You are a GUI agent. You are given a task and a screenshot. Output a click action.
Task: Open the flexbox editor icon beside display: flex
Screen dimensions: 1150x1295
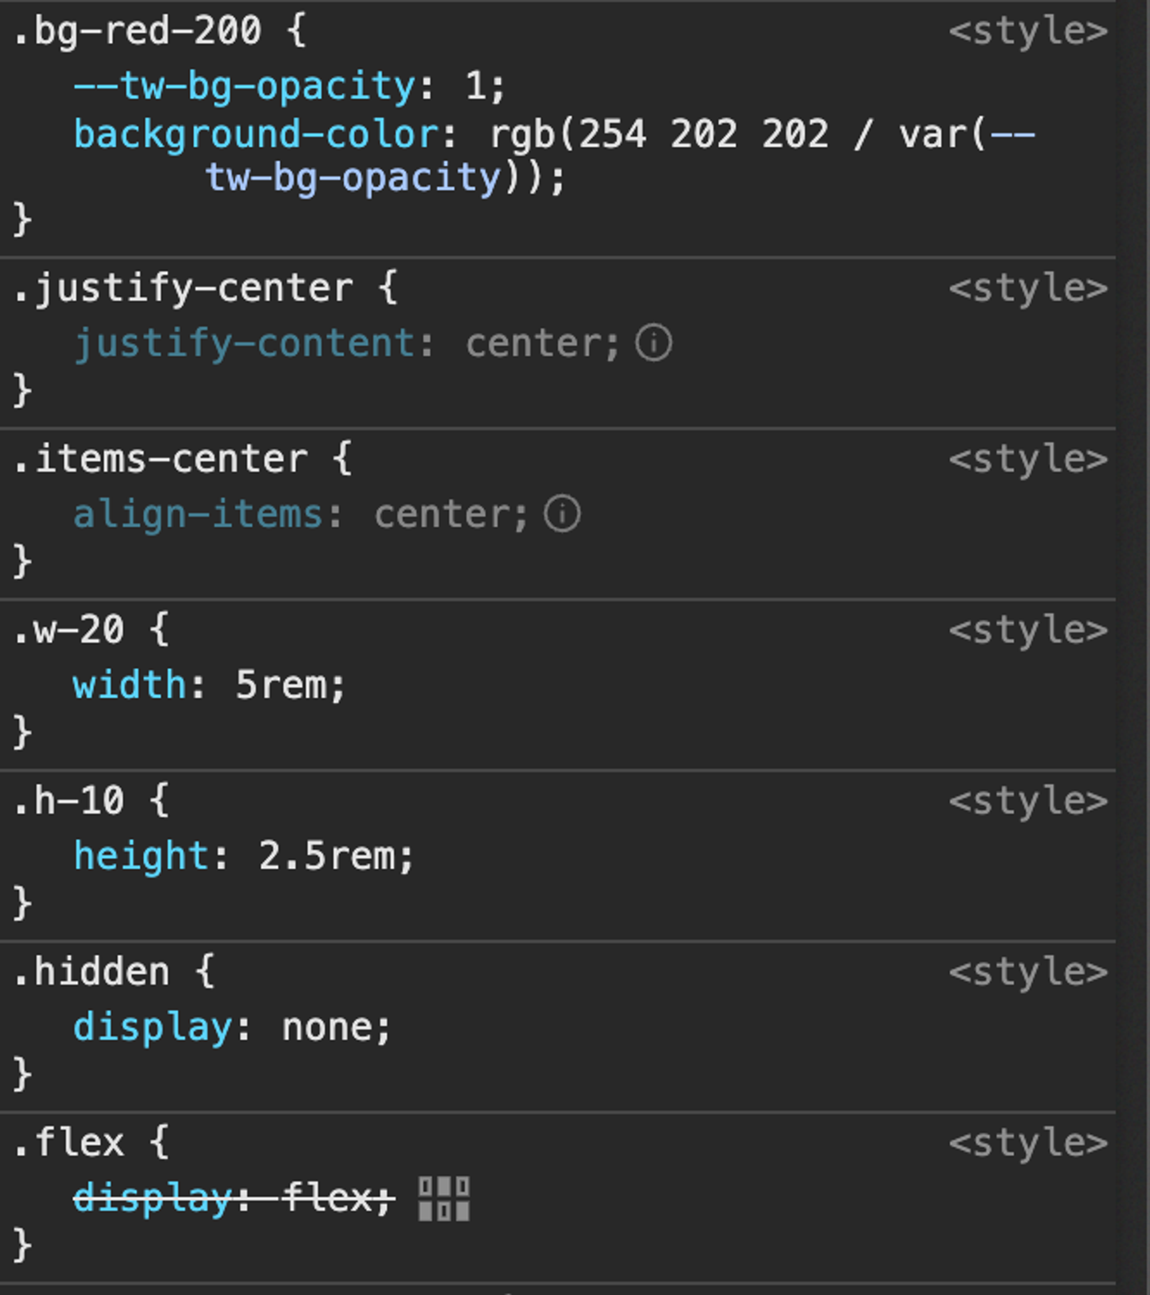coord(444,1199)
